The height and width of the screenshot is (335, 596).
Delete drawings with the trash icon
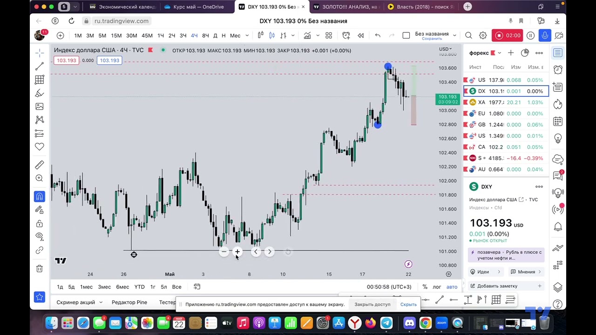[40, 268]
